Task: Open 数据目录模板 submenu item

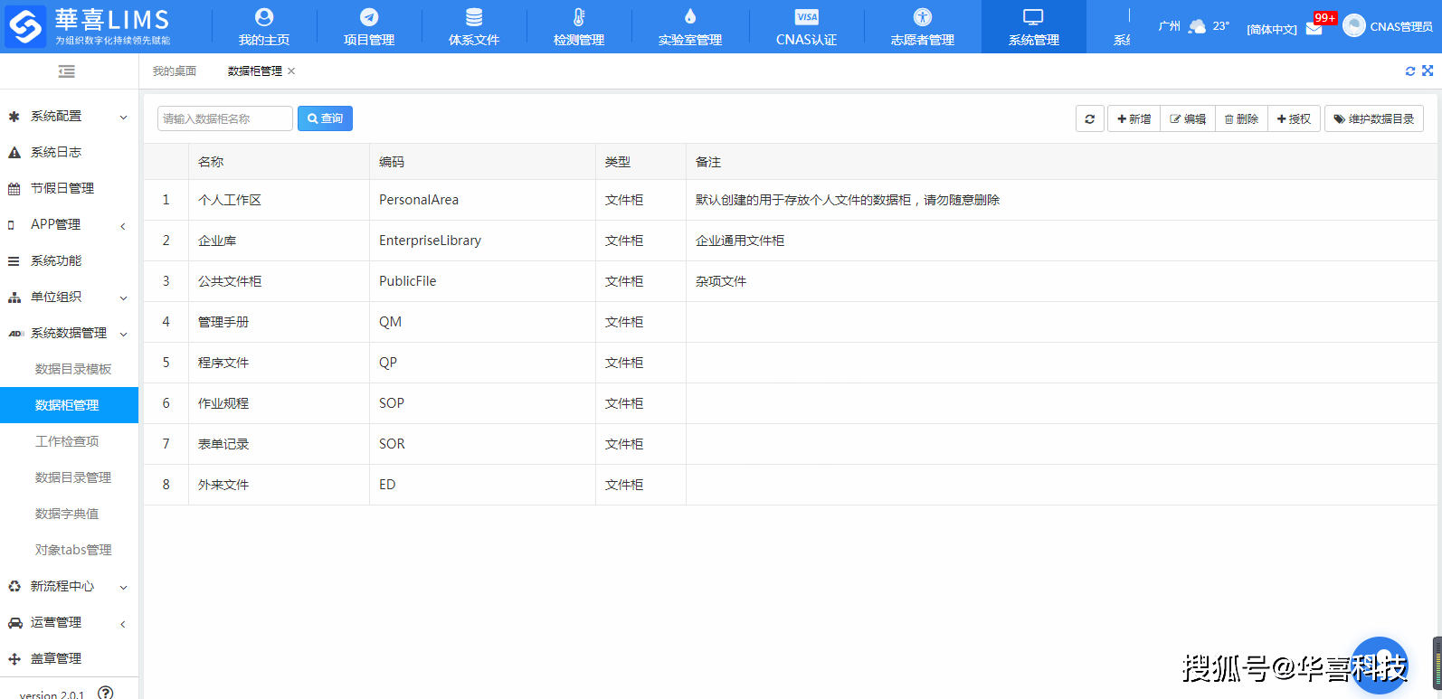Action: pyautogui.click(x=73, y=369)
